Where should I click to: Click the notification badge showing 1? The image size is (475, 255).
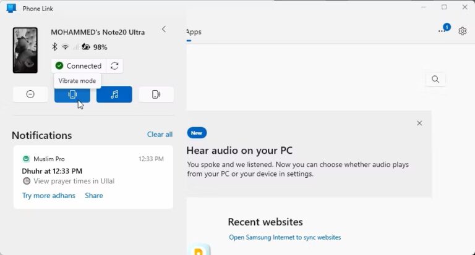tap(447, 27)
